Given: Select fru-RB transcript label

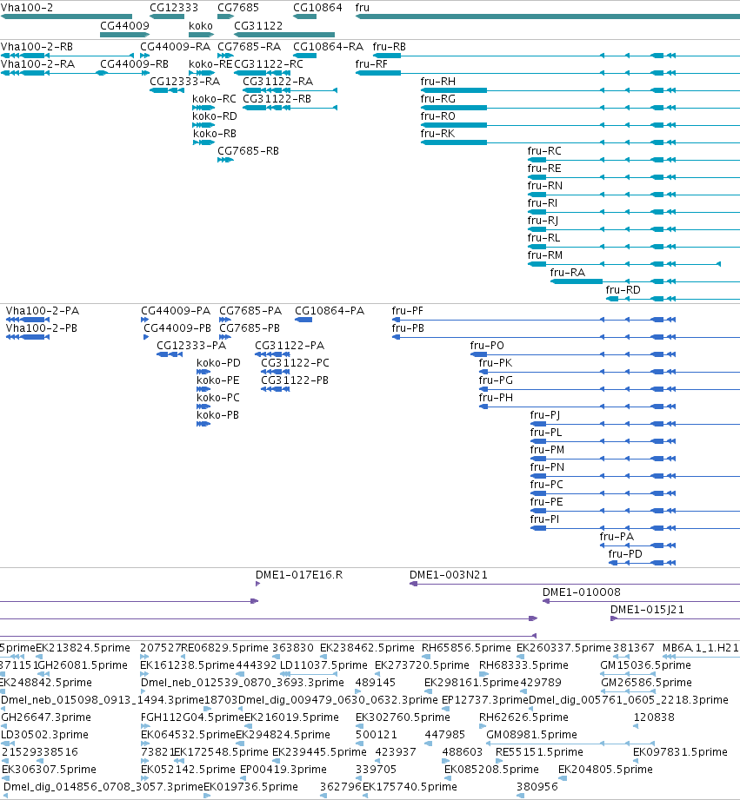Looking at the screenshot, I should (390, 46).
